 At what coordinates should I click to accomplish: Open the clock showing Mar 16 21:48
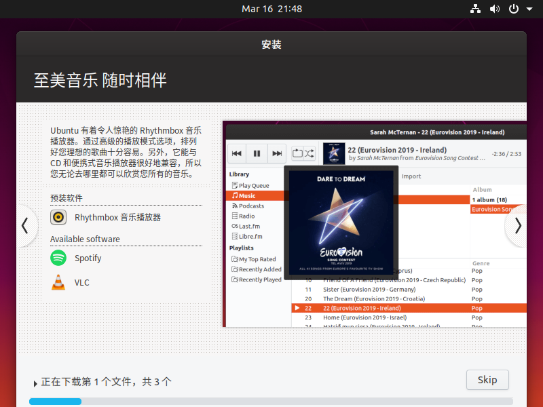pos(272,9)
